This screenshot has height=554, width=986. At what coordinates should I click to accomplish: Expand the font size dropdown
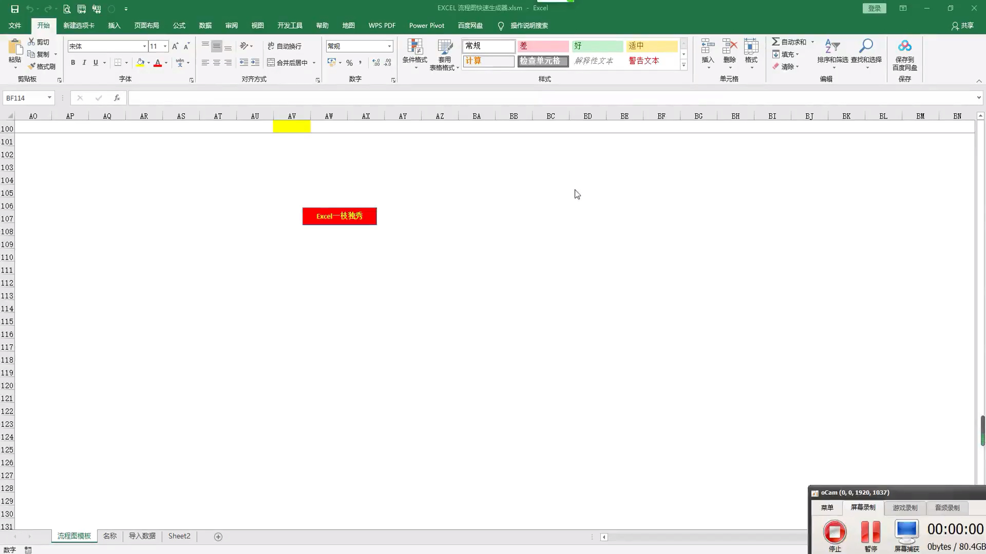tap(165, 46)
